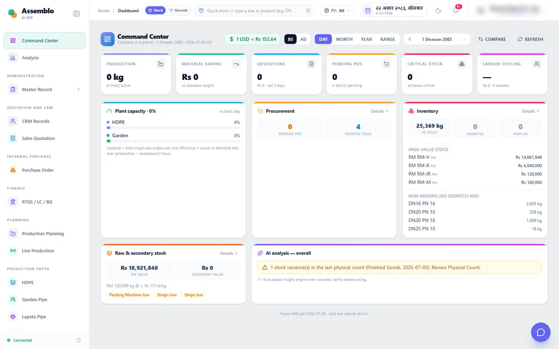Click the Pending POS tile showing 0
The height and width of the screenshot is (349, 559).
point(290,130)
